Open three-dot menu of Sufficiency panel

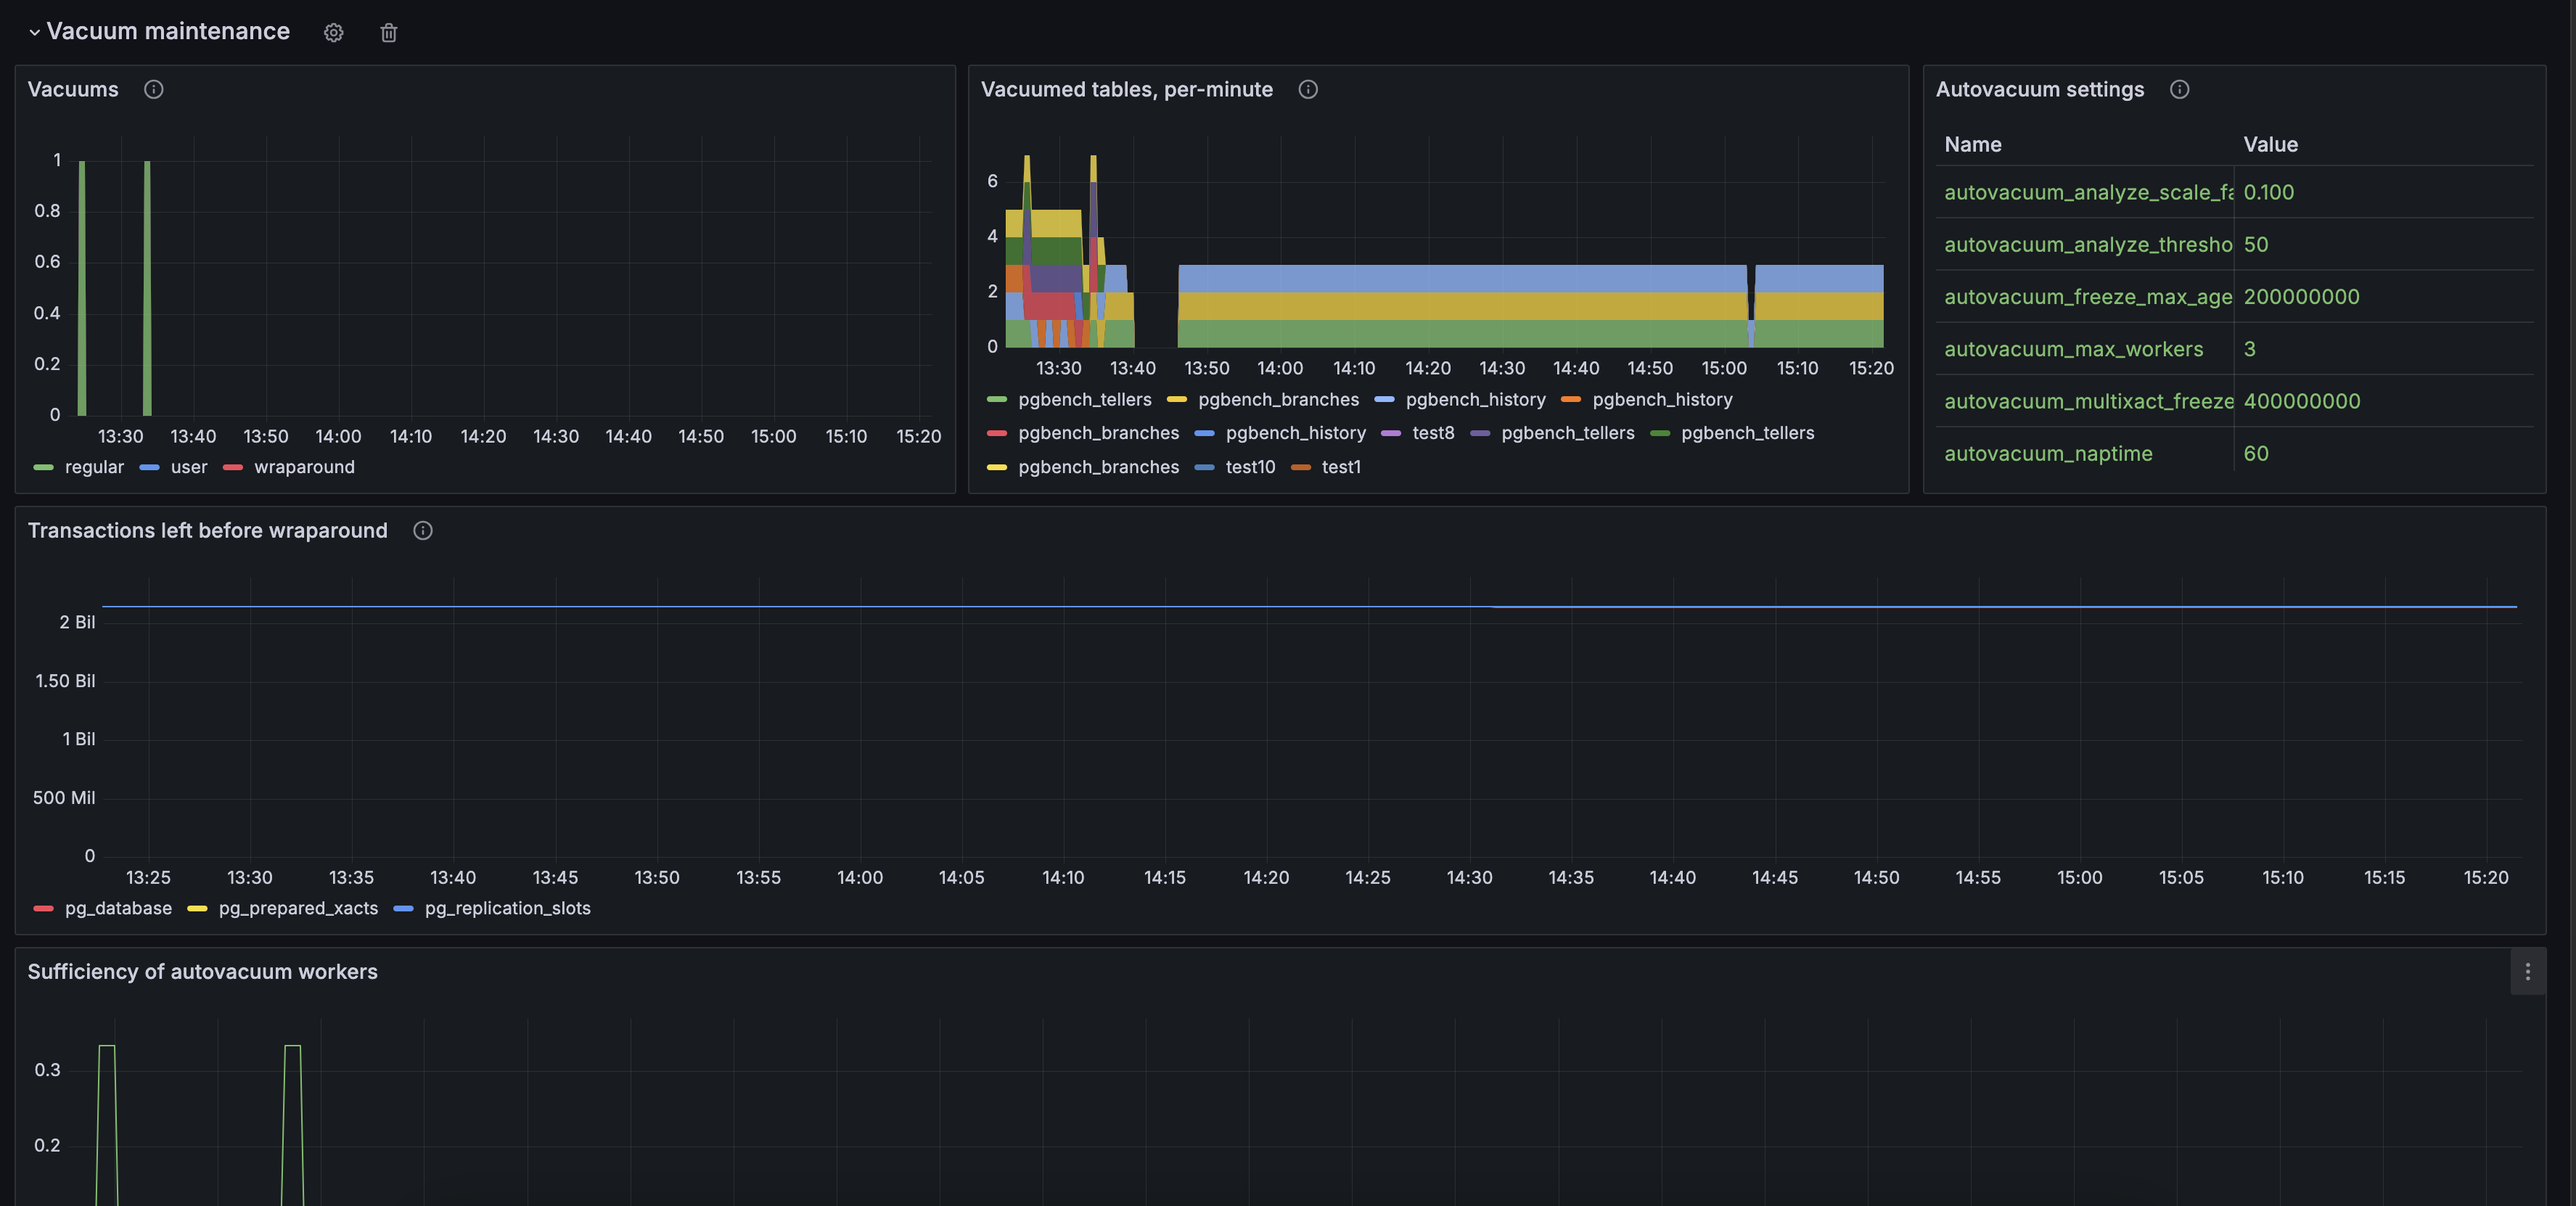(x=2527, y=971)
